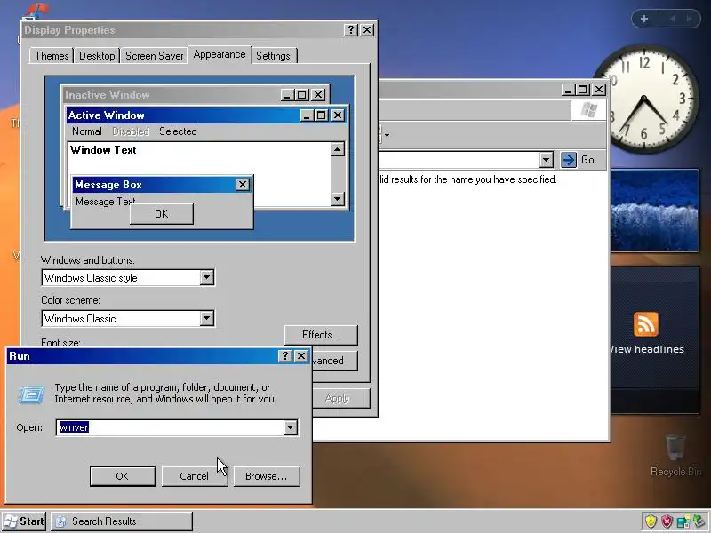Click the orange RSS feed icon
The width and height of the screenshot is (711, 533).
646,323
